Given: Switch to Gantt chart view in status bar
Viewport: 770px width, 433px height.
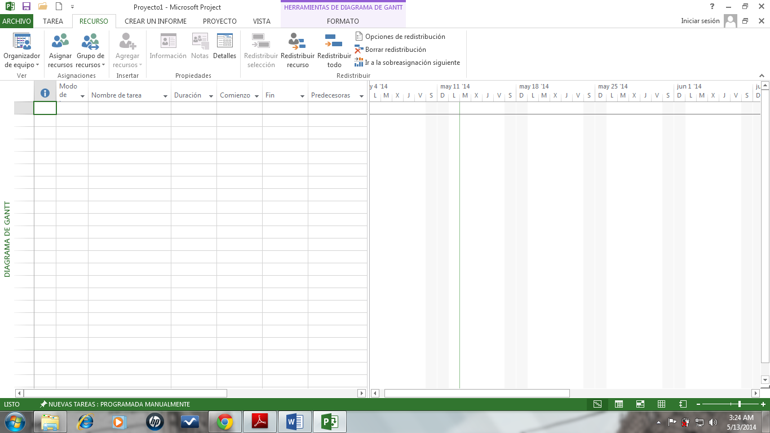Looking at the screenshot, I should [x=598, y=404].
